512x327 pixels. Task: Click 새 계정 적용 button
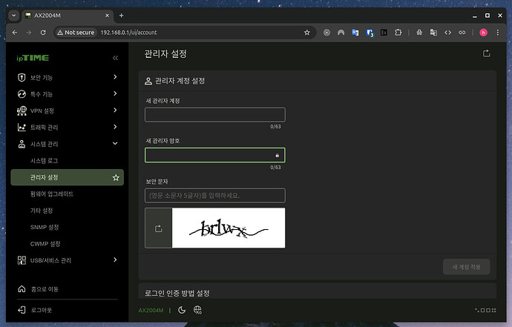pyautogui.click(x=466, y=267)
